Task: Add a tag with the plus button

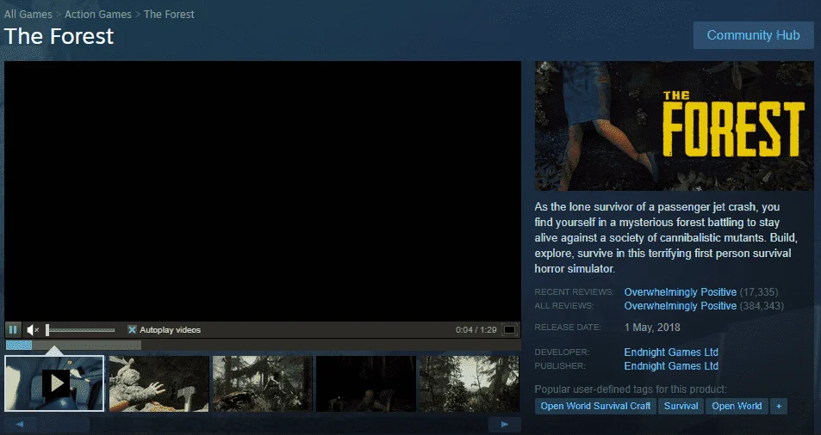Action: point(779,406)
